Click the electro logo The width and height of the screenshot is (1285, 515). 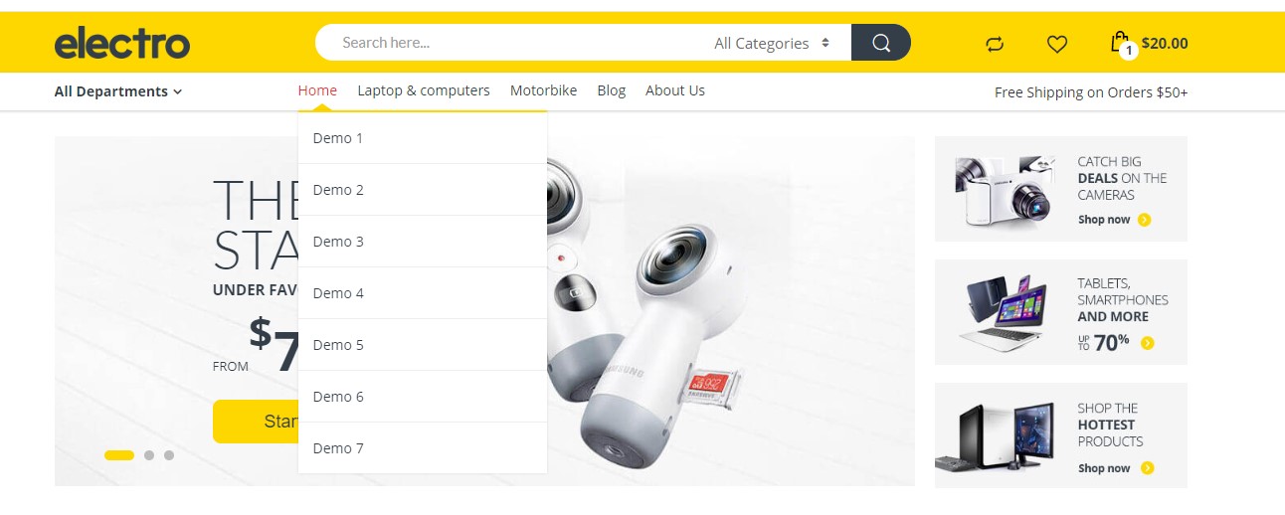coord(122,44)
